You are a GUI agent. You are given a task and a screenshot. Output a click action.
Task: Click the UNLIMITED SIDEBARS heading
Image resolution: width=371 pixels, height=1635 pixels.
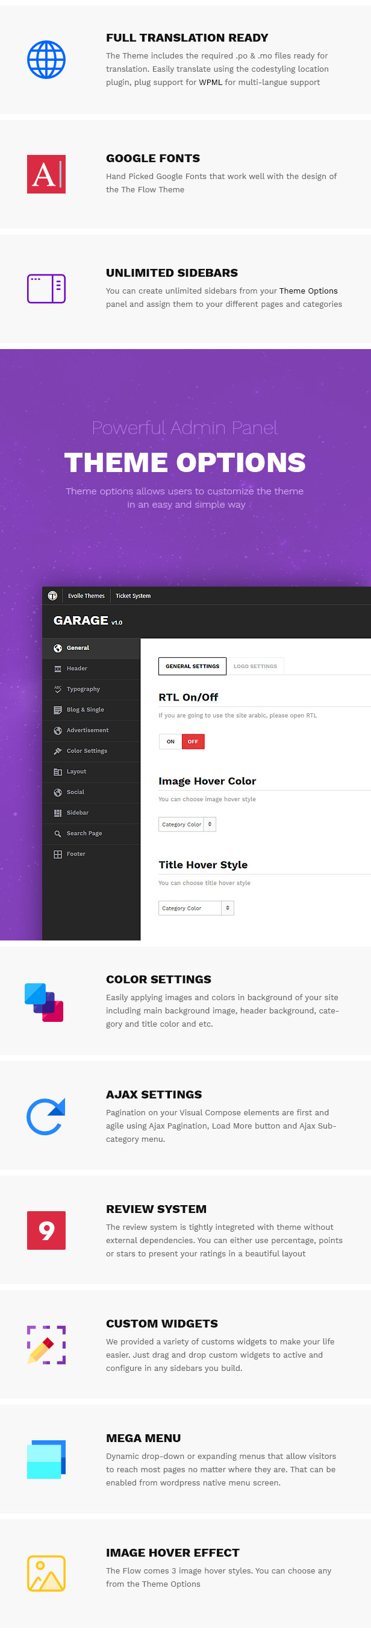pos(172,273)
